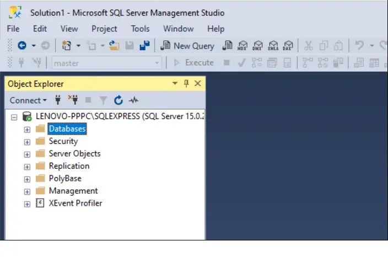
Task: Click the New Query button
Action: pyautogui.click(x=187, y=46)
